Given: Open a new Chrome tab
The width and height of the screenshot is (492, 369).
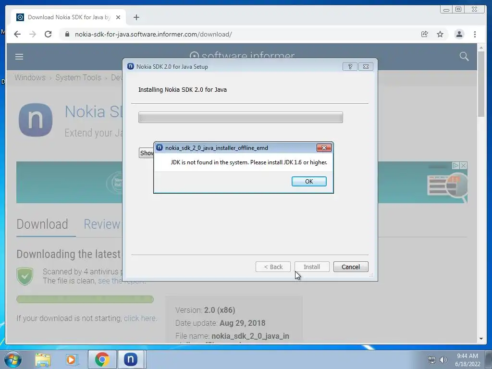Looking at the screenshot, I should [136, 17].
